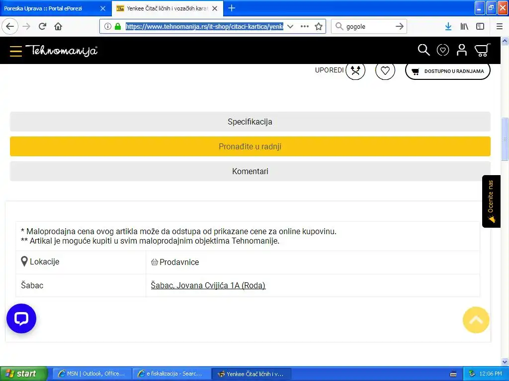Open site search magnifier icon
This screenshot has height=381, width=509.
[424, 50]
